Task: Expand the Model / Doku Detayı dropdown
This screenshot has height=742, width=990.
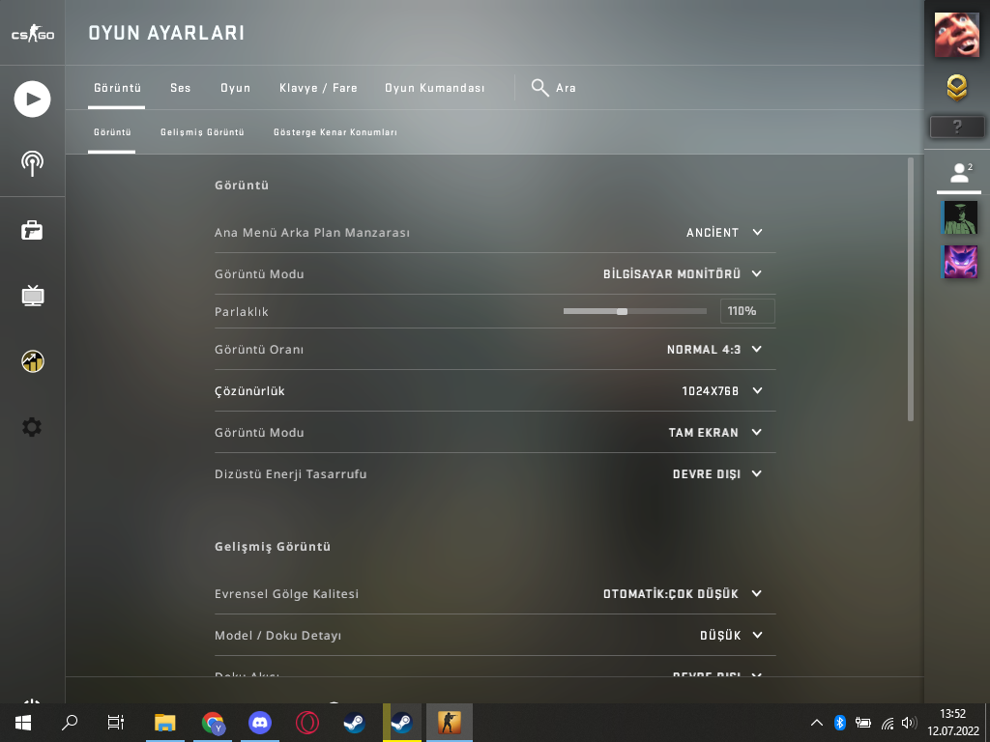Action: tap(731, 636)
